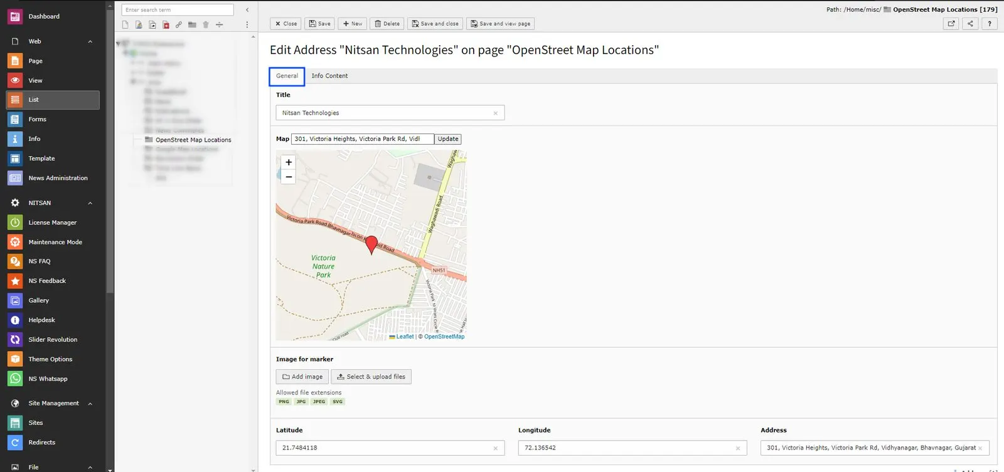Open NS FAQ module
Viewport: 1004px width, 472px height.
click(53, 261)
